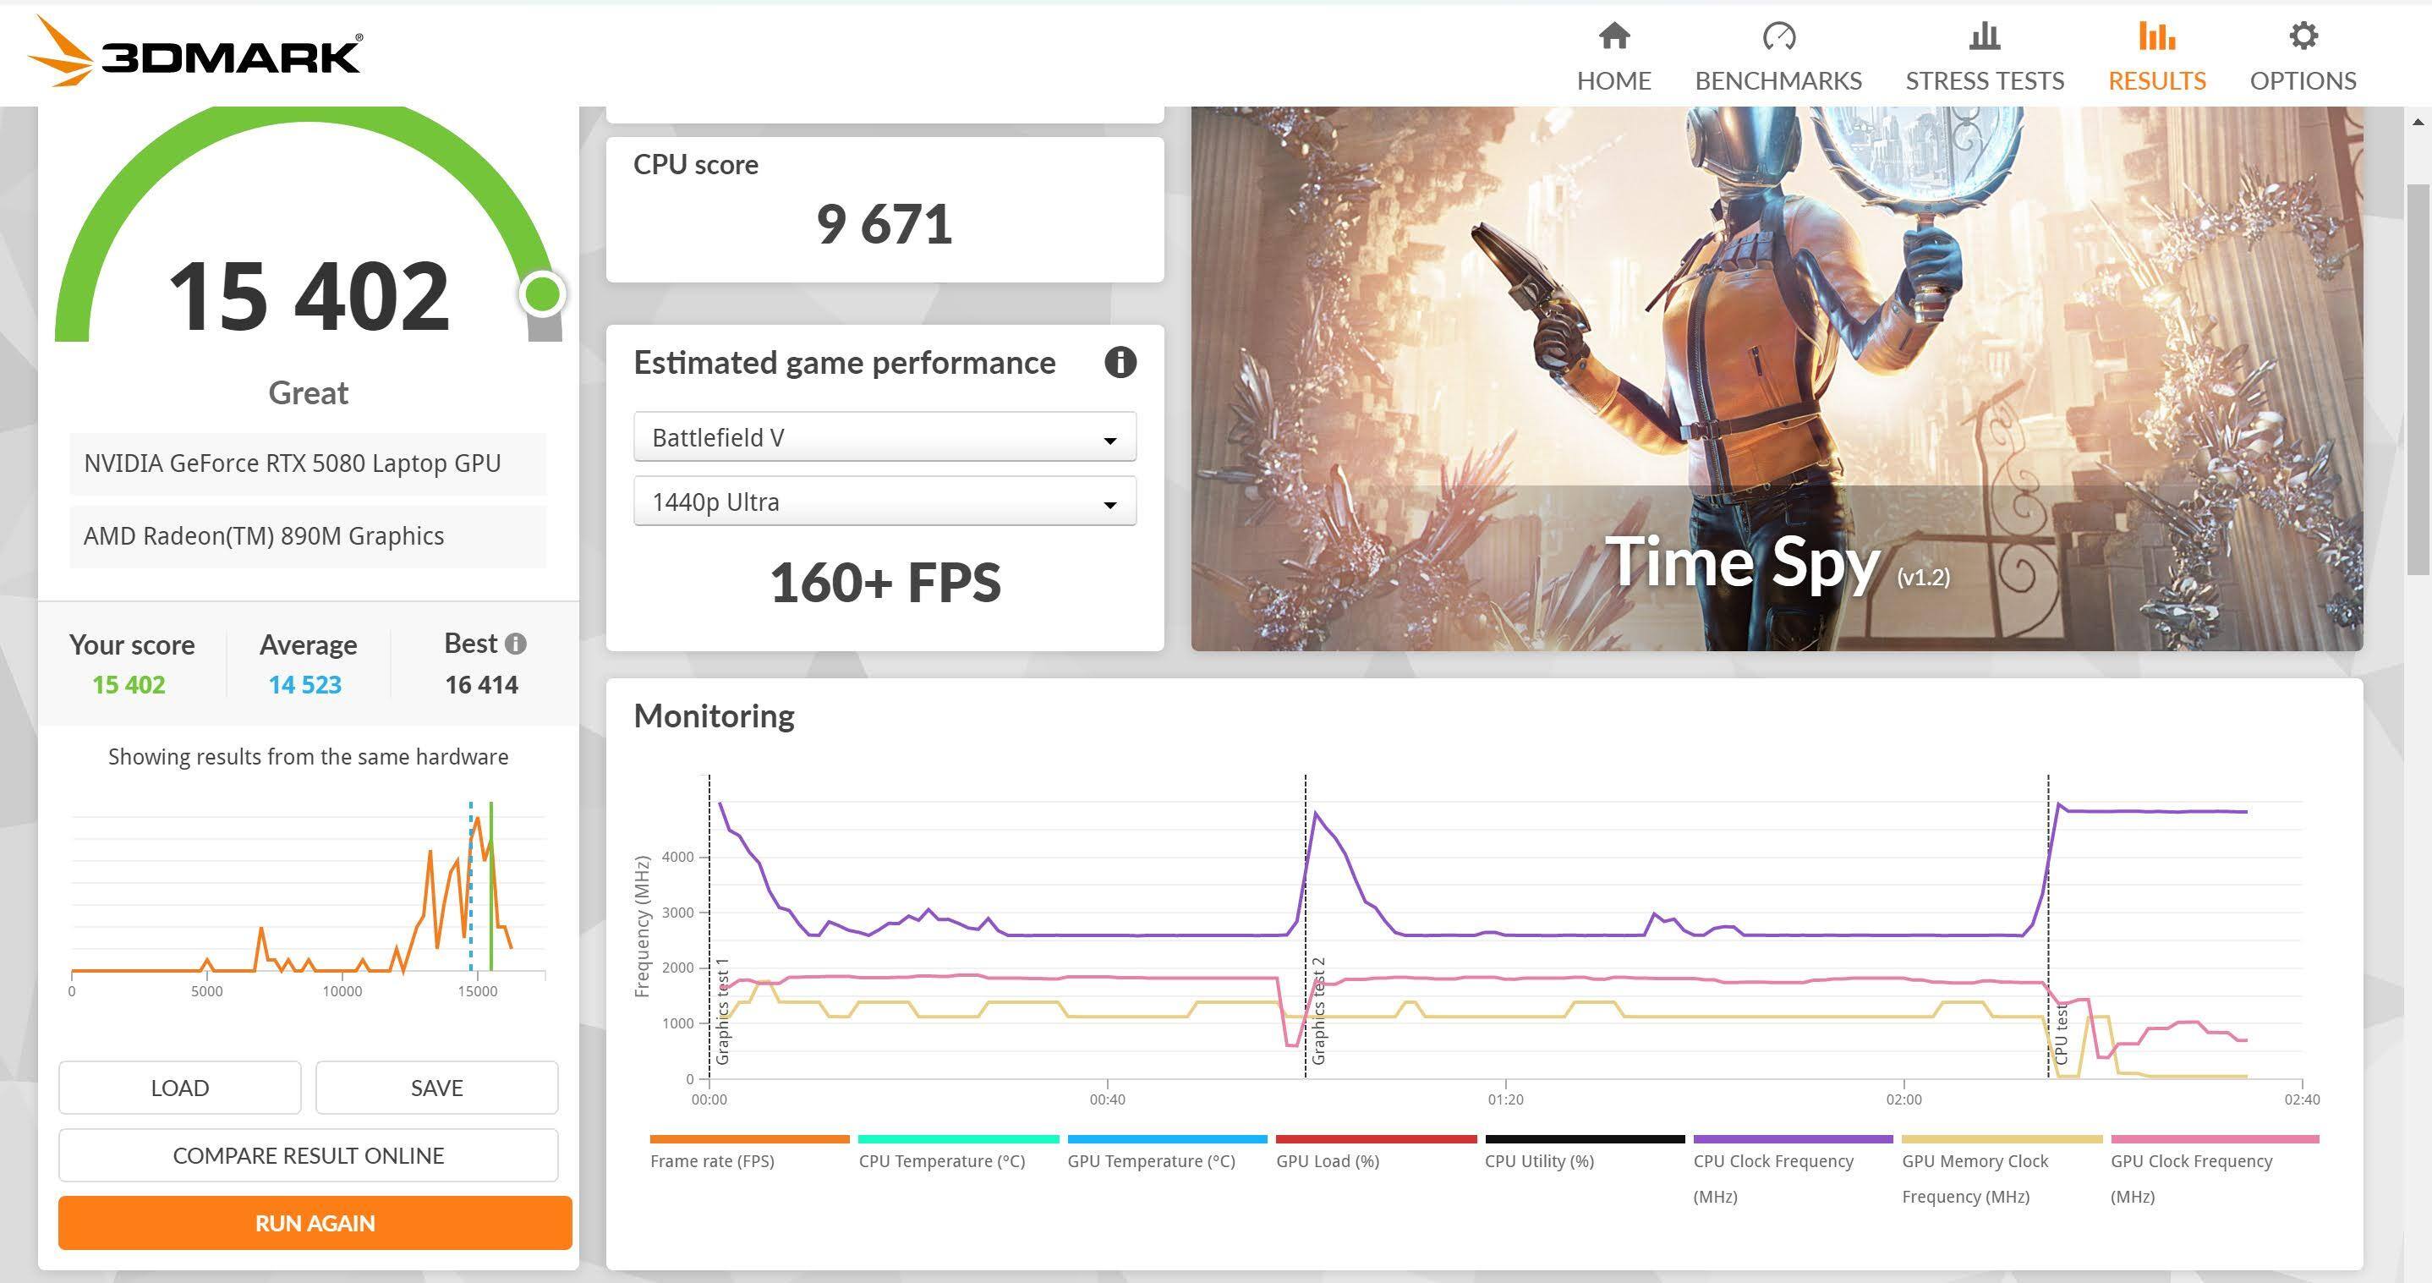The width and height of the screenshot is (2432, 1283).
Task: Click the purple CPU Clock Frequency swatch
Action: [x=1792, y=1139]
